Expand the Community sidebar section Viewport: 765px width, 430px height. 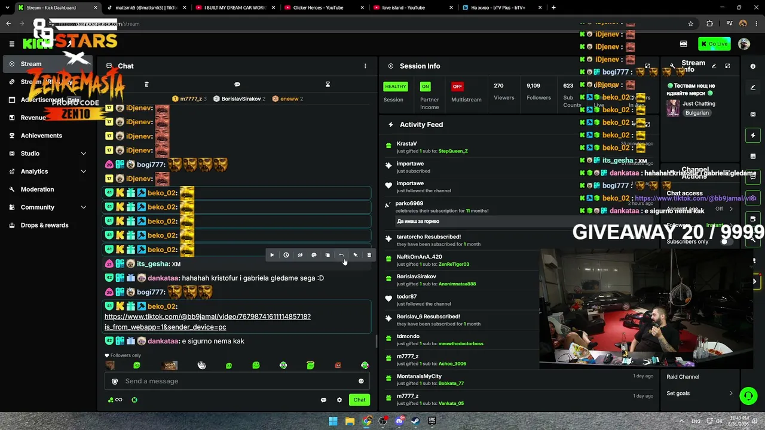[84, 207]
